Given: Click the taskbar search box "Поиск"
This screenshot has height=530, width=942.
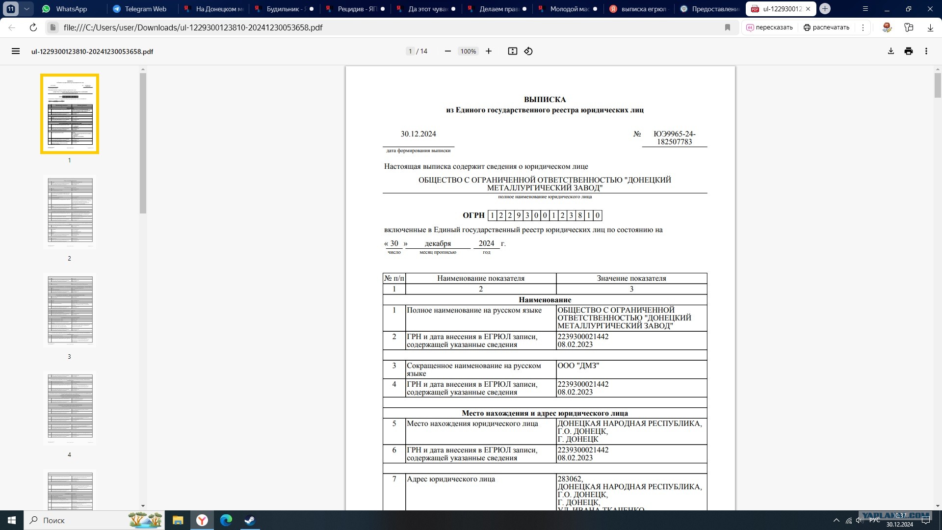Looking at the screenshot, I should click(x=93, y=520).
